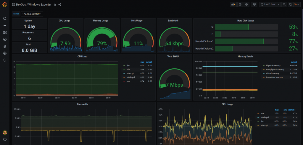The width and height of the screenshot is (303, 145).
Task: Sort the CPU Usage legend by current column
Action: (x=292, y=110)
